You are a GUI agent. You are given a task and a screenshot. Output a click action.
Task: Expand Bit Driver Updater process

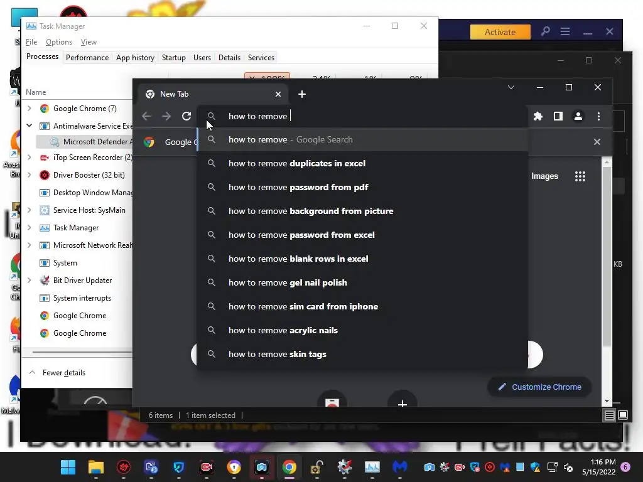tap(29, 281)
